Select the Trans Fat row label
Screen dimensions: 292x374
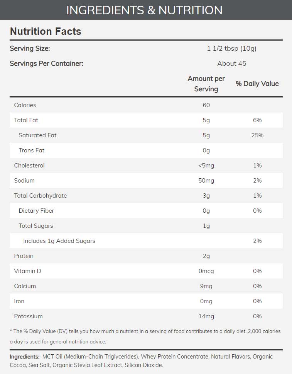pos(32,150)
